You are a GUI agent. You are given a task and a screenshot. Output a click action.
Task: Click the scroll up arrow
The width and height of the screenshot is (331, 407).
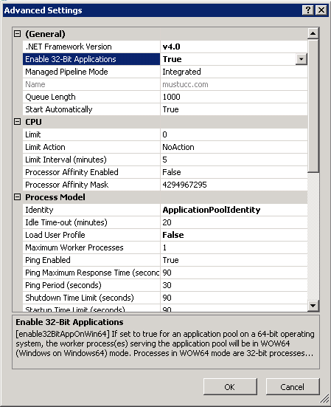point(313,33)
